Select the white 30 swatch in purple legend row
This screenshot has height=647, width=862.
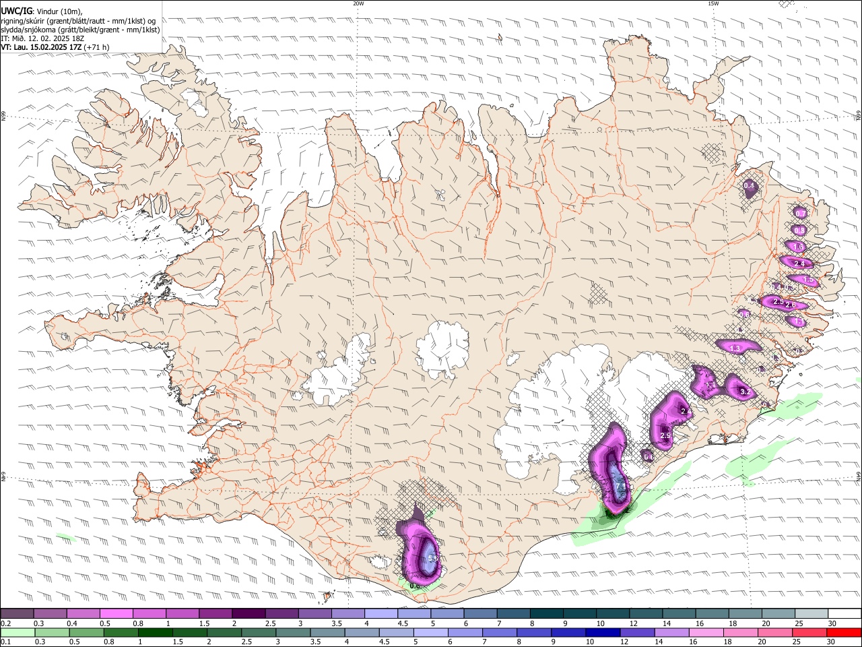click(844, 613)
